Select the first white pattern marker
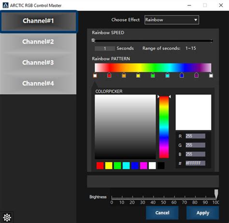Screen dimensions: 229x223 pos(95,75)
